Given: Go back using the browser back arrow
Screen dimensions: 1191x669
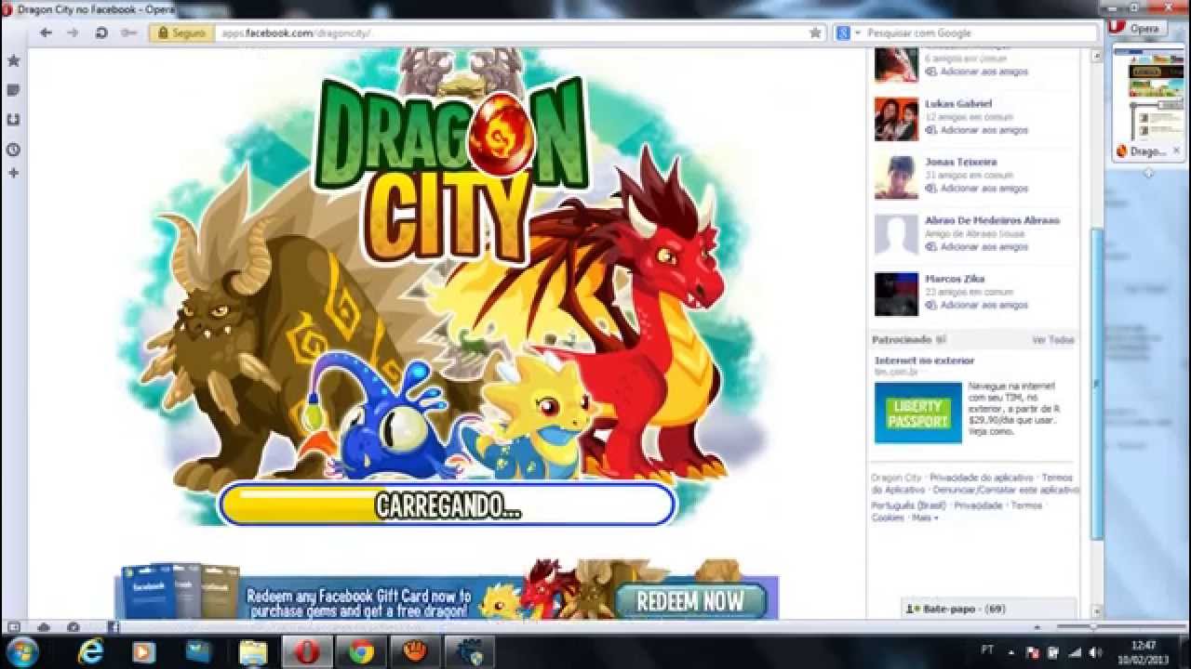Looking at the screenshot, I should click(46, 33).
